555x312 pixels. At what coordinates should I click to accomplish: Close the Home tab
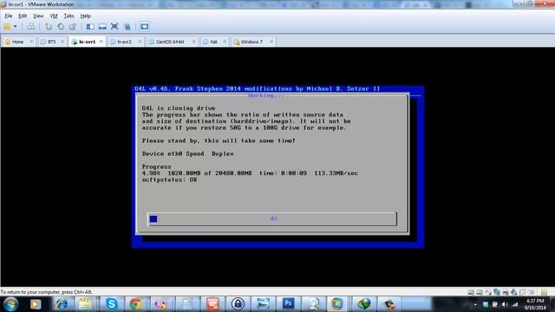pos(31,42)
